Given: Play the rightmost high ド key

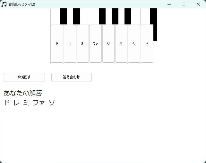Looking at the screenshot, I should (x=147, y=44).
